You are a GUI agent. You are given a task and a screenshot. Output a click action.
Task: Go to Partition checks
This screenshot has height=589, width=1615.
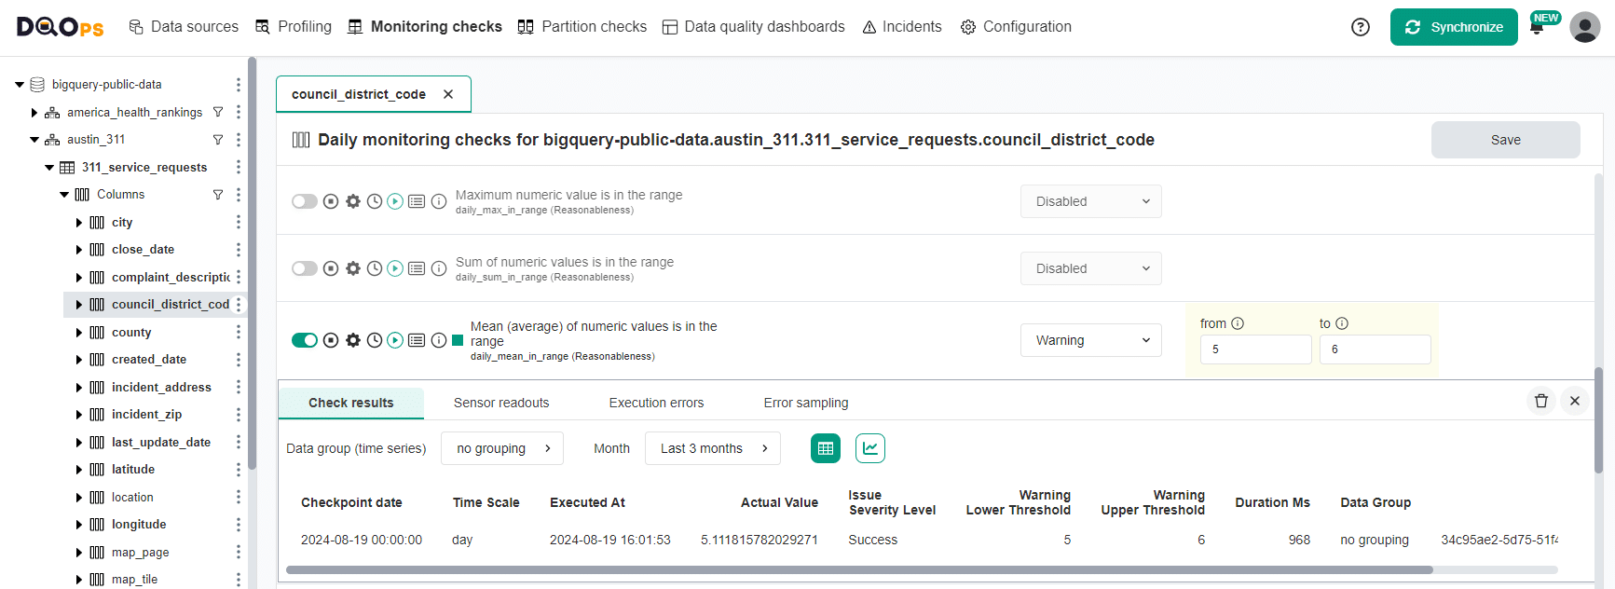(582, 27)
